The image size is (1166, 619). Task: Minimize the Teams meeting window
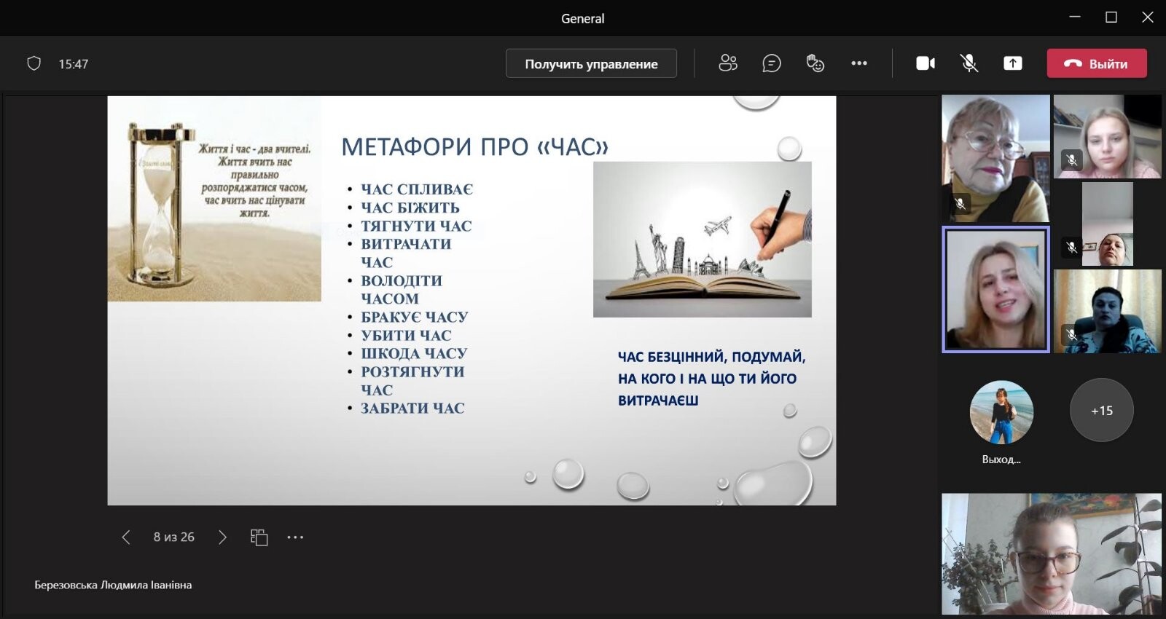pos(1075,17)
